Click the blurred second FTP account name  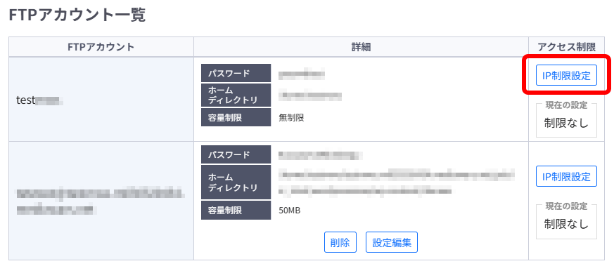(101, 201)
